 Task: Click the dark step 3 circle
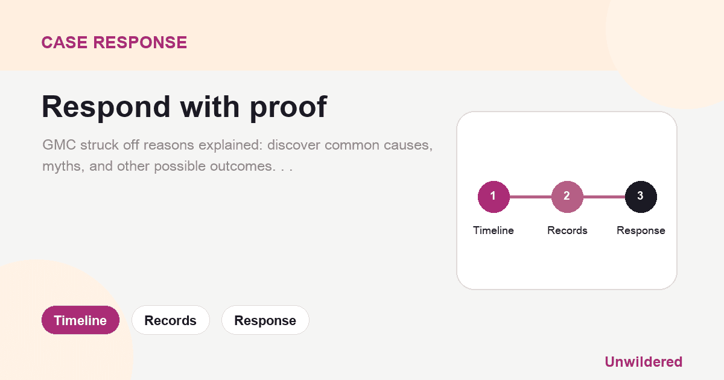(x=641, y=197)
